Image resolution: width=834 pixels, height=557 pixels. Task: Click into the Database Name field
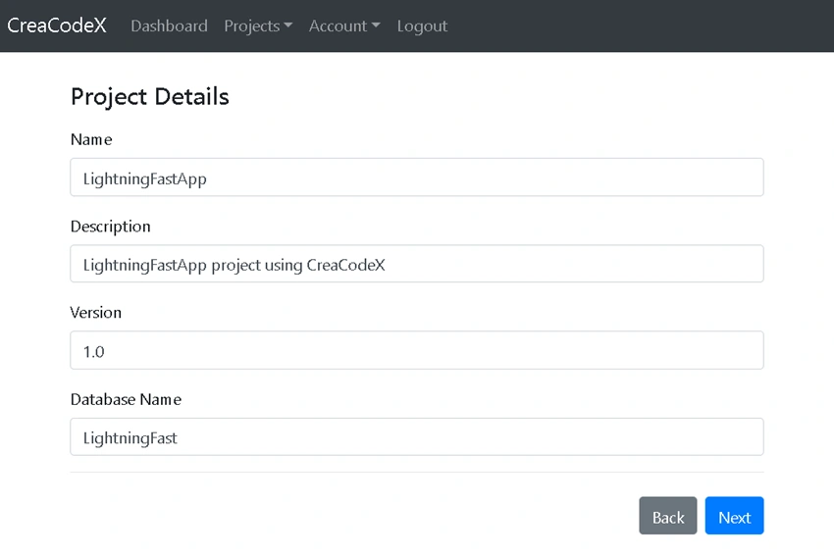(x=417, y=437)
